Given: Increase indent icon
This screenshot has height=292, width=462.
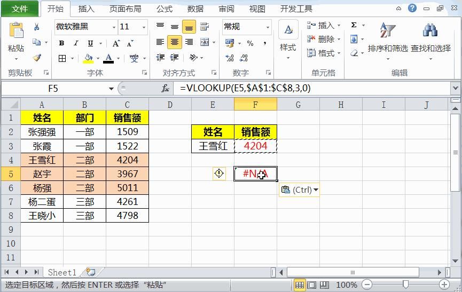Looking at the screenshot, I should pos(175,57).
